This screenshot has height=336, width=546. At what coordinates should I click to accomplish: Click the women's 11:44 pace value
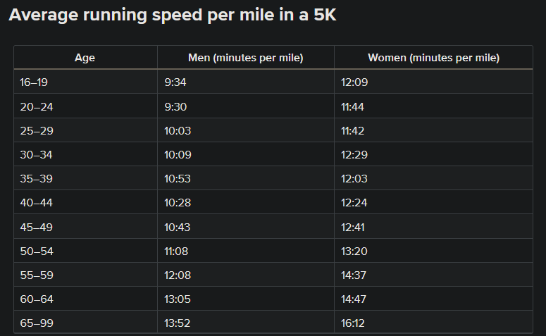[x=354, y=106]
